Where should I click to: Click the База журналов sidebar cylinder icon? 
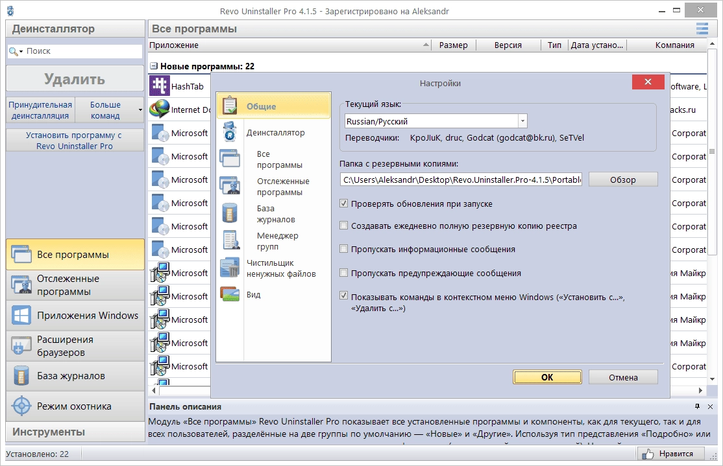coord(21,376)
